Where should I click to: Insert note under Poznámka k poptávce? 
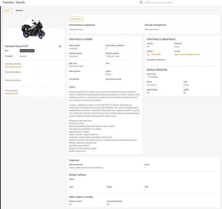tap(76, 29)
